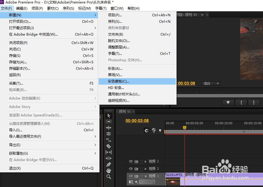Select the Ripple Edit tool

pyautogui.click(x=109, y=128)
